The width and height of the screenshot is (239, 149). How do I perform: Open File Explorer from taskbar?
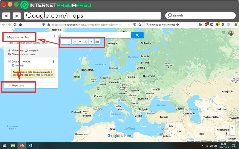[13, 146]
